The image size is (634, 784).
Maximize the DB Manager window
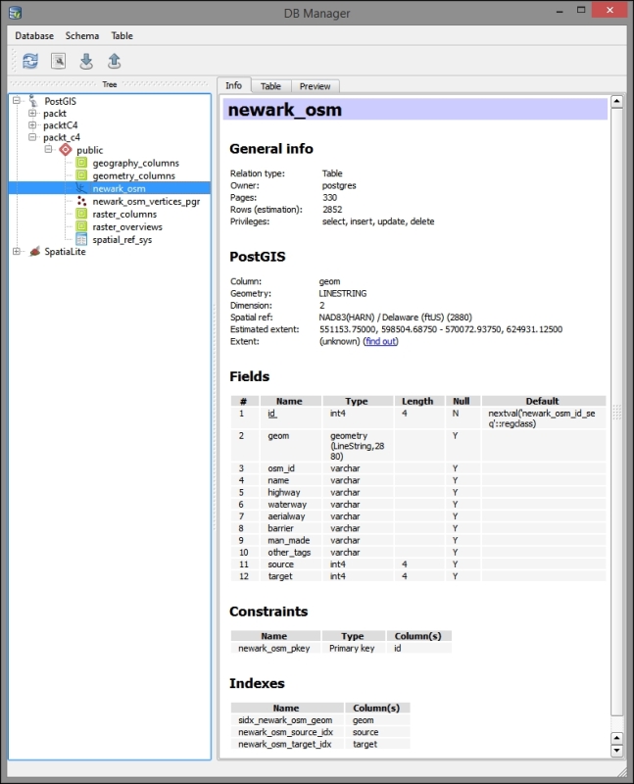[x=581, y=10]
